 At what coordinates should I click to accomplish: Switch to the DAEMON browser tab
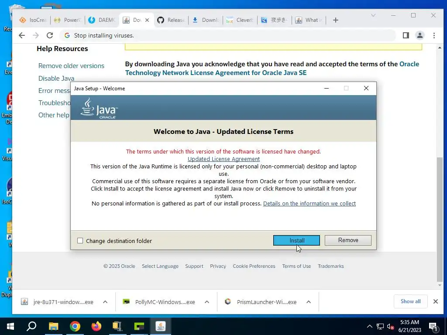(101, 20)
